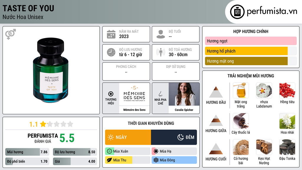Click the nose icon above Nhà pha chế
The height and width of the screenshot is (170, 302).
point(160,94)
